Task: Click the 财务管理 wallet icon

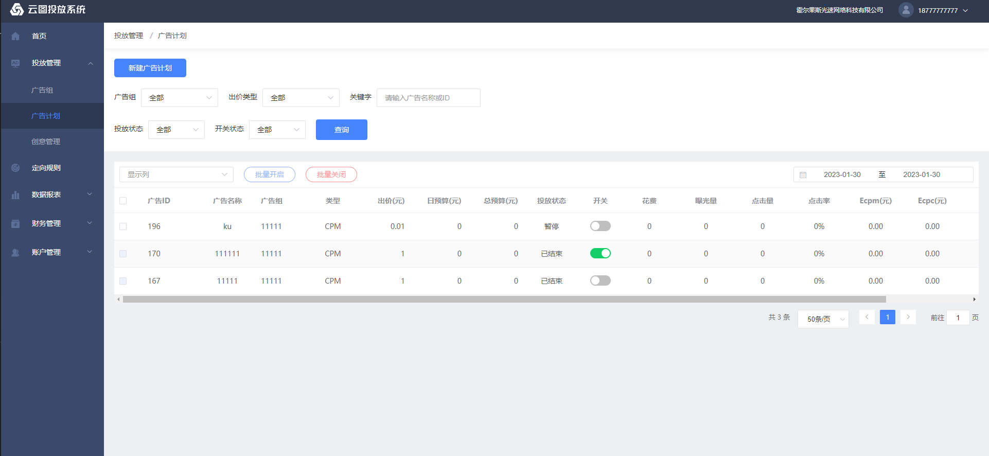Action: (x=15, y=223)
